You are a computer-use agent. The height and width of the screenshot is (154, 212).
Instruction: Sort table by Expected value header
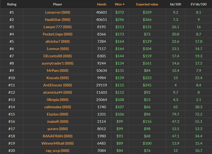[147, 5]
